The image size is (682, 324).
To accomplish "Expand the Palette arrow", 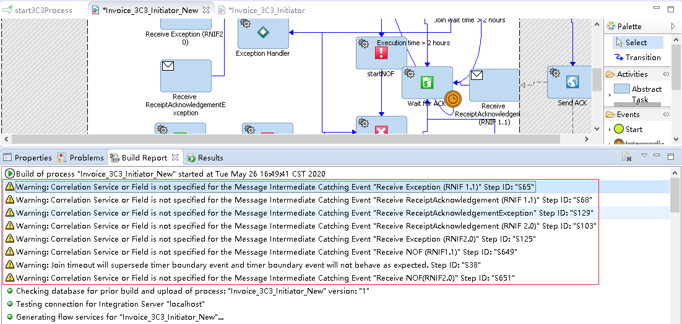I will 673,27.
